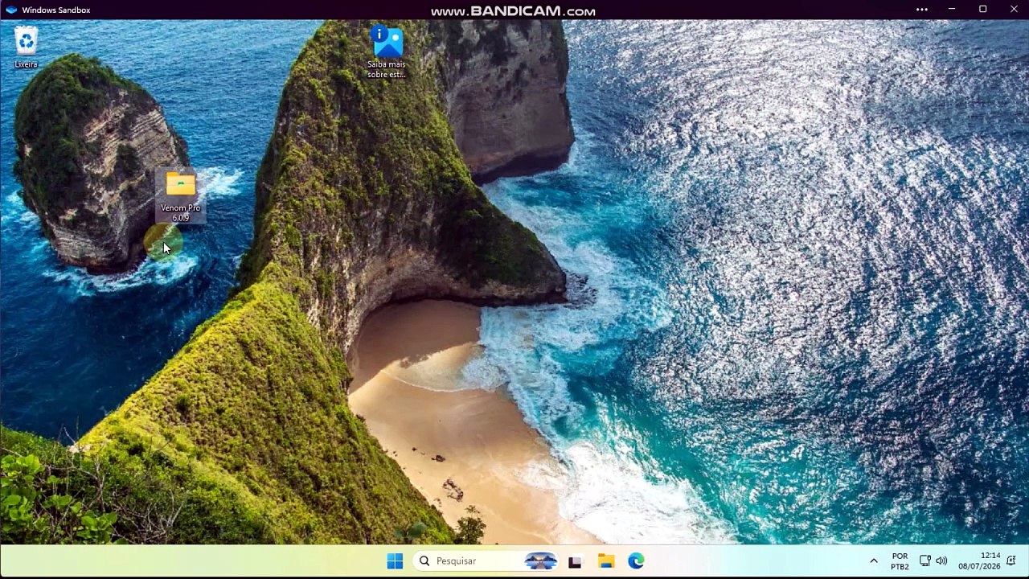Select the 'Saiba mais sobre est...' desktop icon
The width and height of the screenshot is (1029, 579).
(386, 51)
